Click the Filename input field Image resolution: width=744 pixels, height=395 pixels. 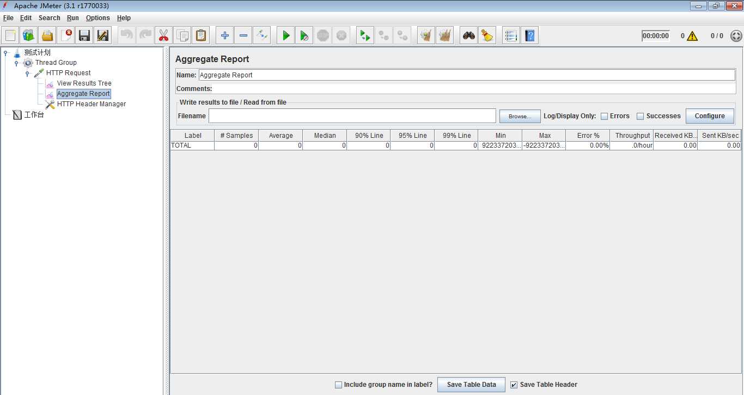(x=352, y=116)
